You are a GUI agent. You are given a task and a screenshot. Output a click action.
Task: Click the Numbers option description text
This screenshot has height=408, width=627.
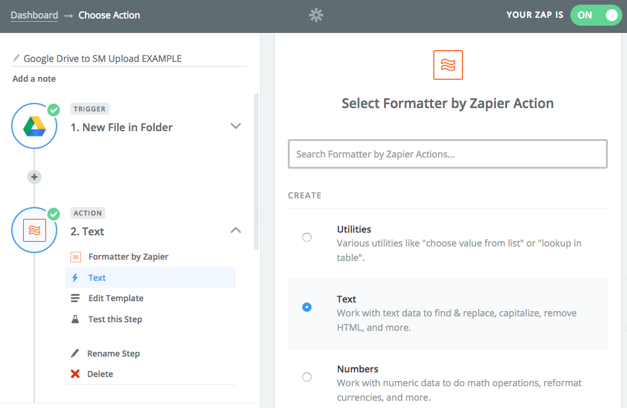[x=459, y=390]
